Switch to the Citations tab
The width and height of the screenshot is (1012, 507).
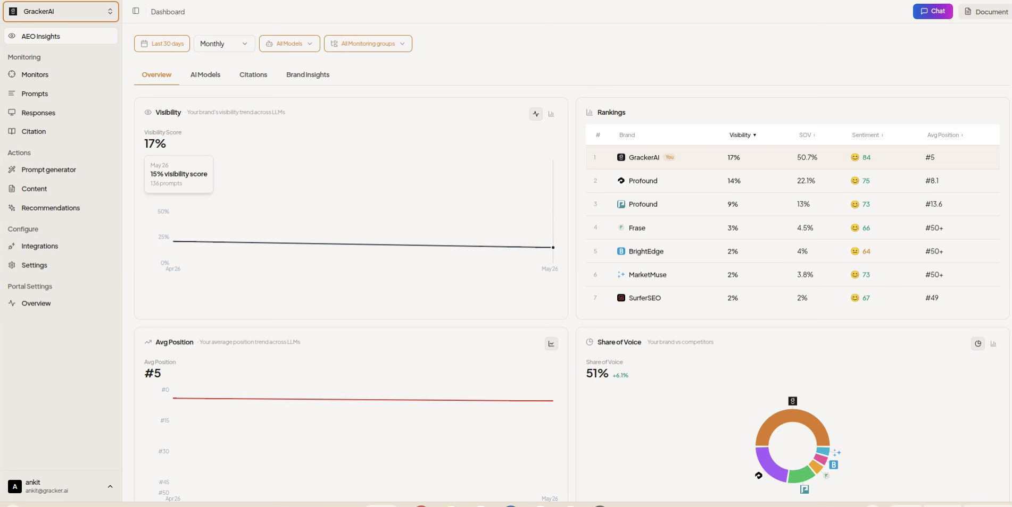tap(253, 75)
